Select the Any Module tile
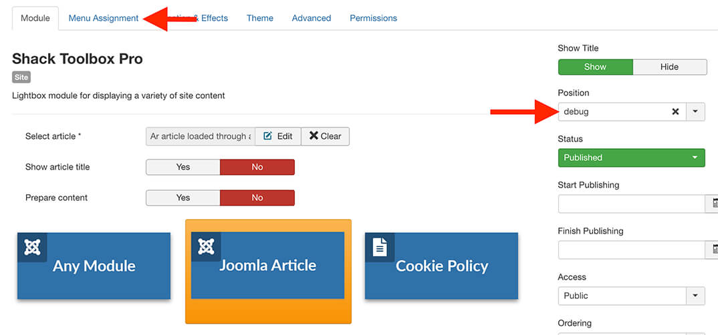 click(x=94, y=266)
